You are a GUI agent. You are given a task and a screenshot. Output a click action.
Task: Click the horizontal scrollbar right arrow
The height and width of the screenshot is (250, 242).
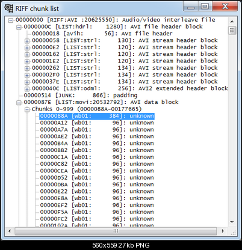(x=223, y=231)
